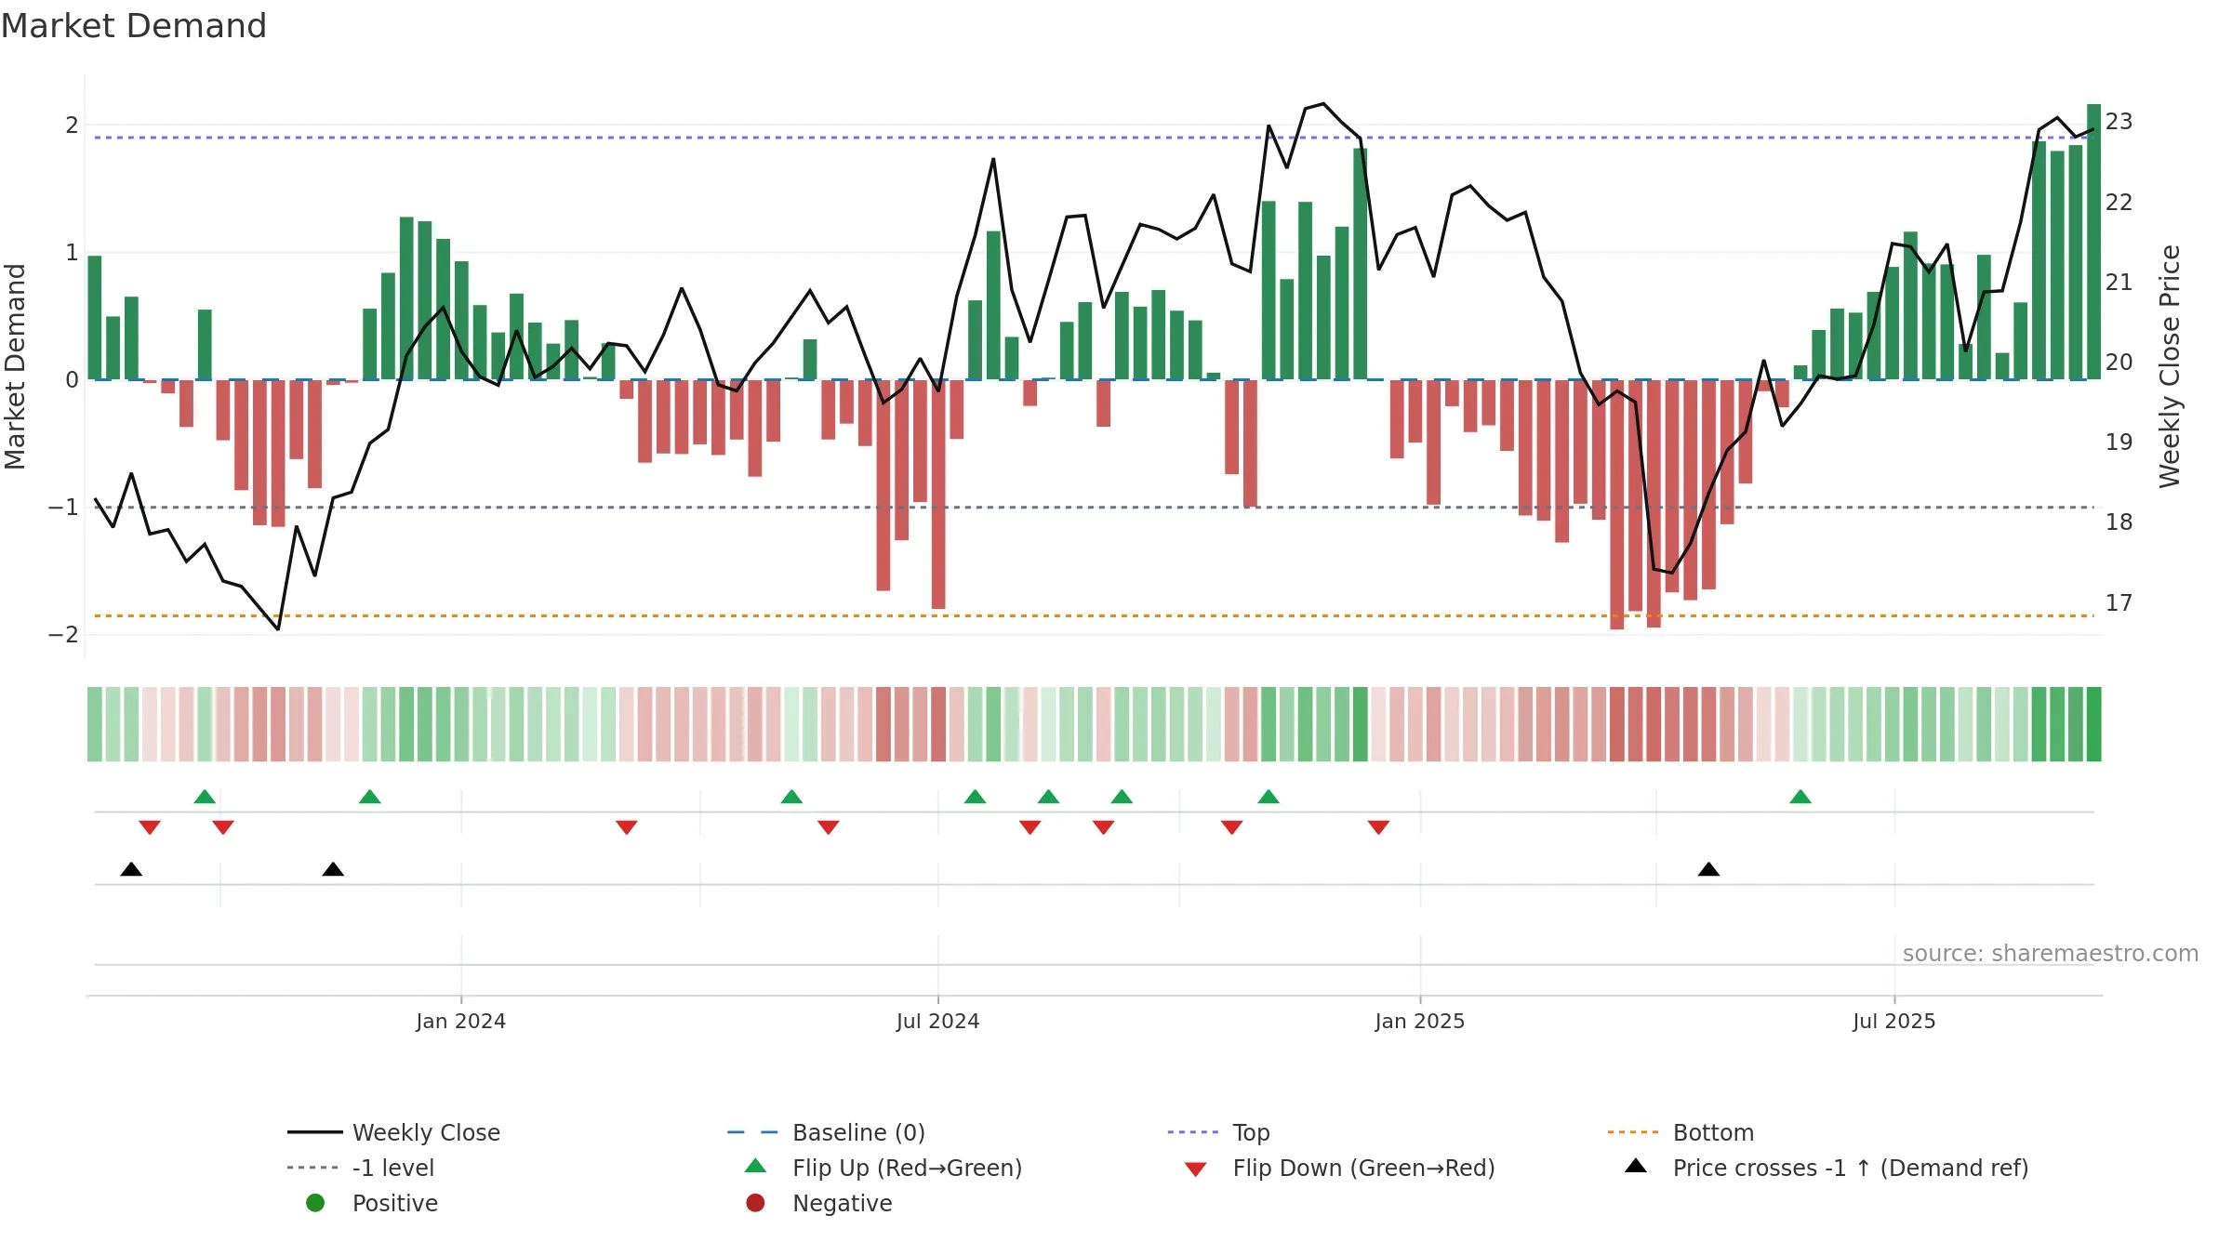
Task: Toggle the Top dotted-line legend entry
Action: coord(1218,1132)
